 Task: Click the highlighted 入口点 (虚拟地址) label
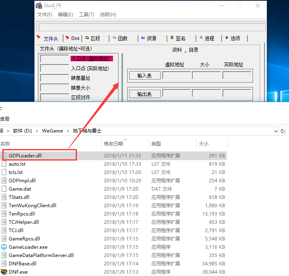[92, 59]
